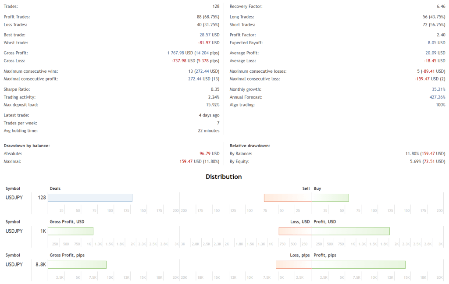Click the Drawdown by balance heading
The width and height of the screenshot is (449, 284).
point(26,146)
